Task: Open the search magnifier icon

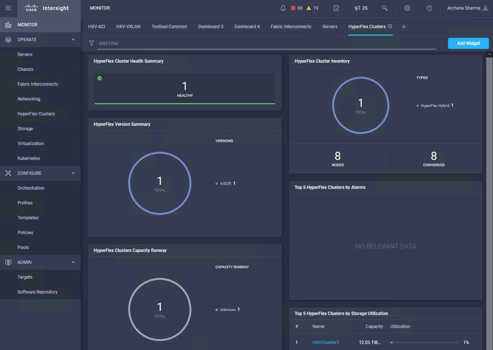Action: coord(385,8)
